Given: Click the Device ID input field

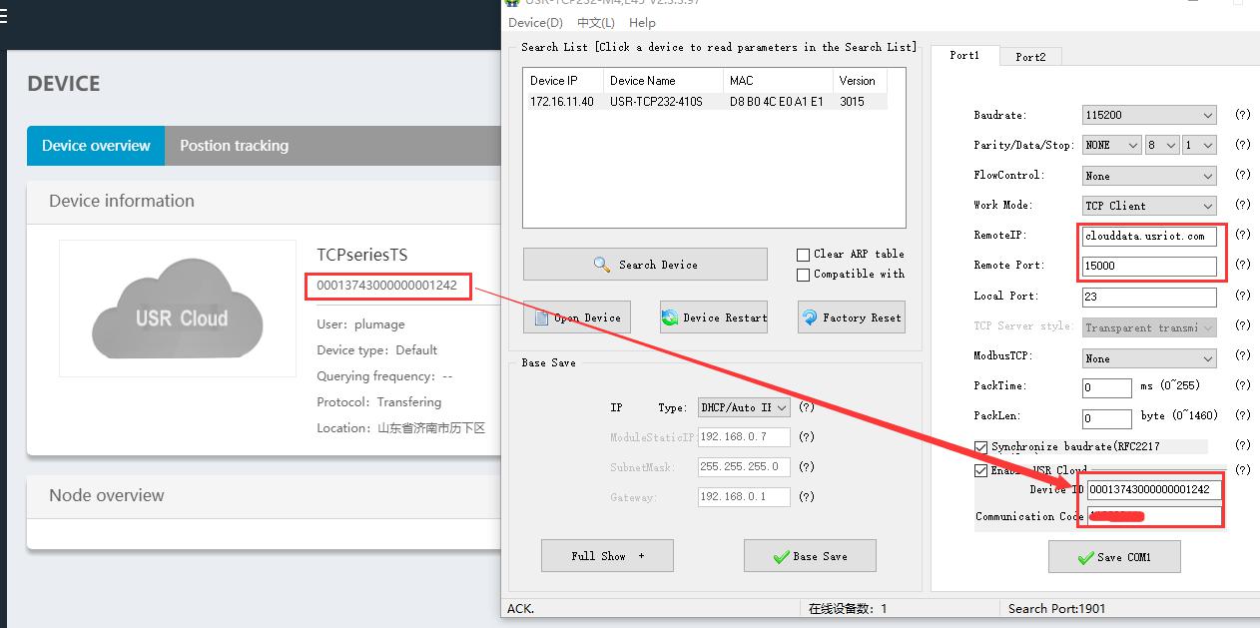Looking at the screenshot, I should (x=1154, y=490).
